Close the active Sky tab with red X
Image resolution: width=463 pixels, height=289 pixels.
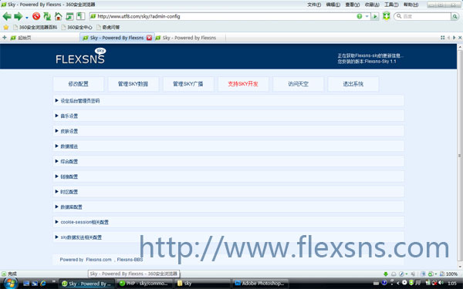149,38
